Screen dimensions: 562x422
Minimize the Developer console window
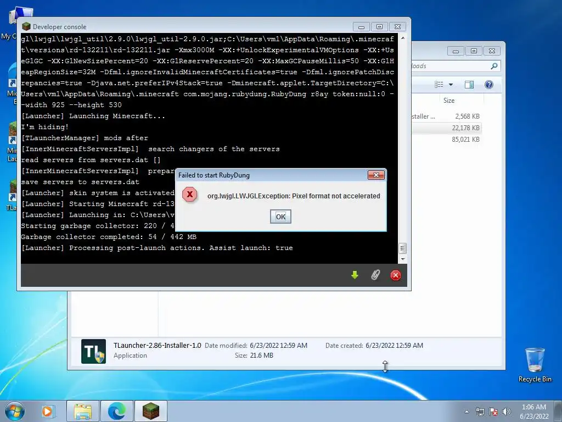(361, 27)
